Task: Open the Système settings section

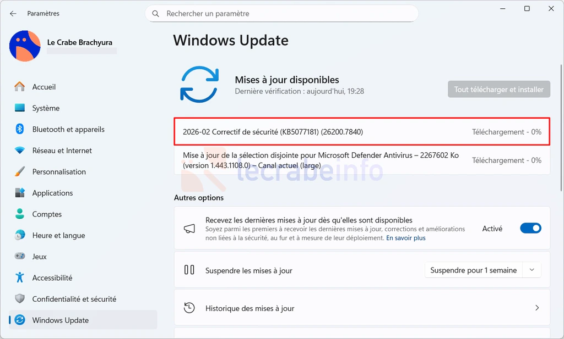Action: [x=46, y=108]
